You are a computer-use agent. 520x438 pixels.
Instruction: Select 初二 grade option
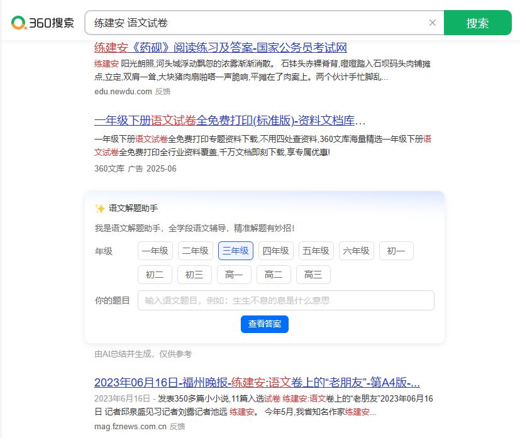(155, 275)
